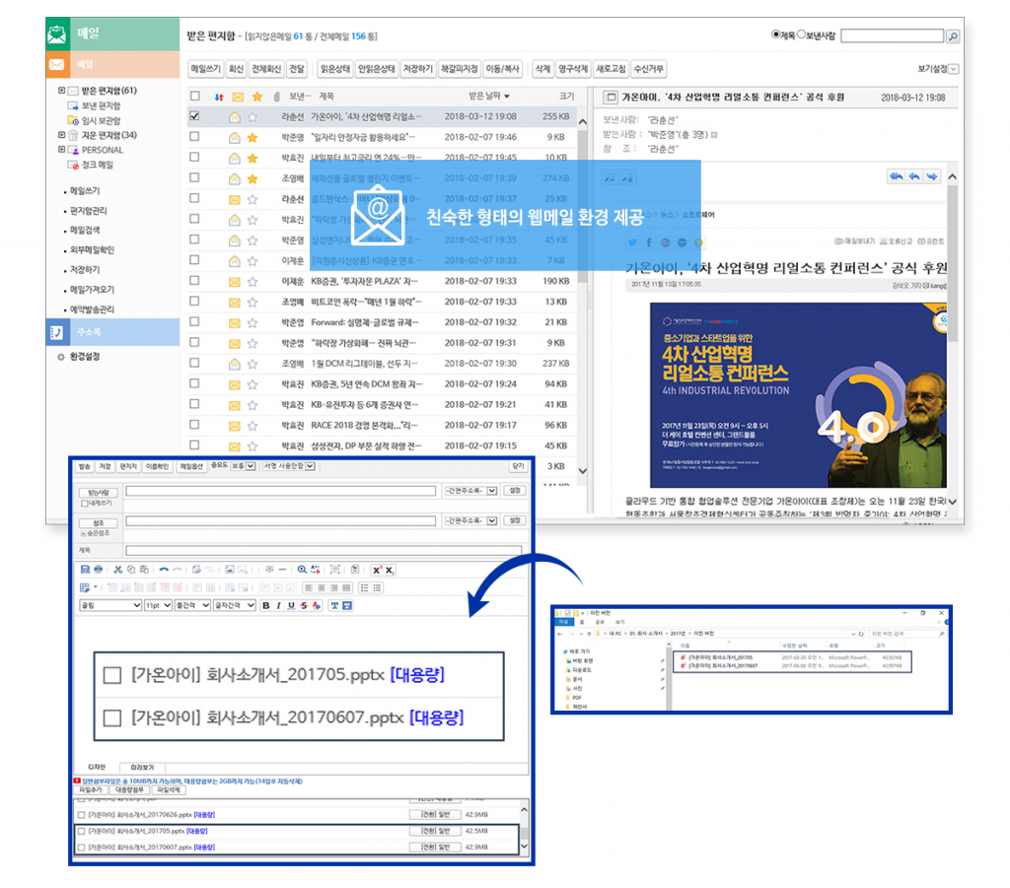Click the Undo arrow in the editor toolbar

tap(164, 570)
